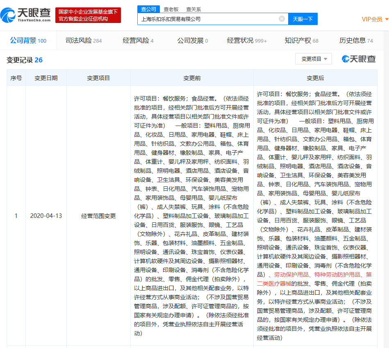Switch to the 历史信息 section tab

point(356,41)
